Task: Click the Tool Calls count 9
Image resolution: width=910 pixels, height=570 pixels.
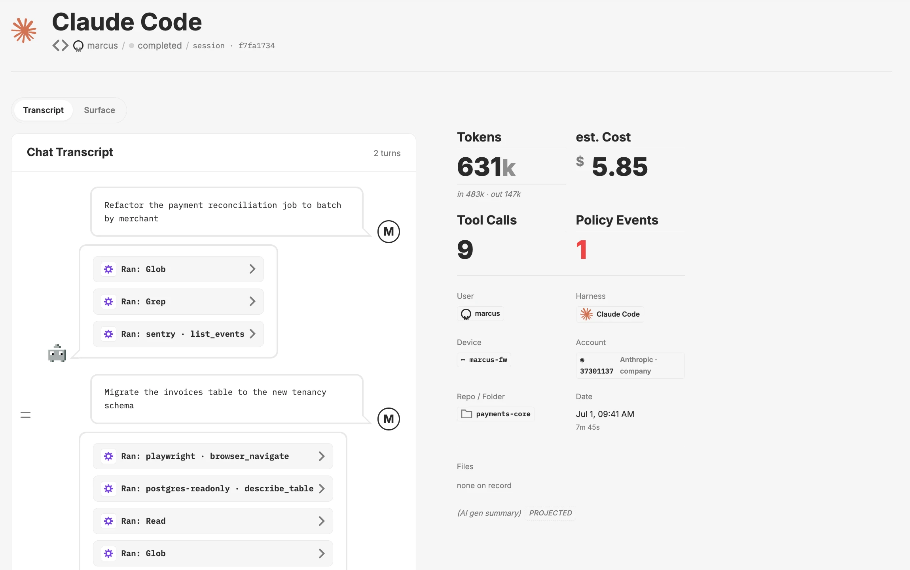Action: (x=465, y=250)
